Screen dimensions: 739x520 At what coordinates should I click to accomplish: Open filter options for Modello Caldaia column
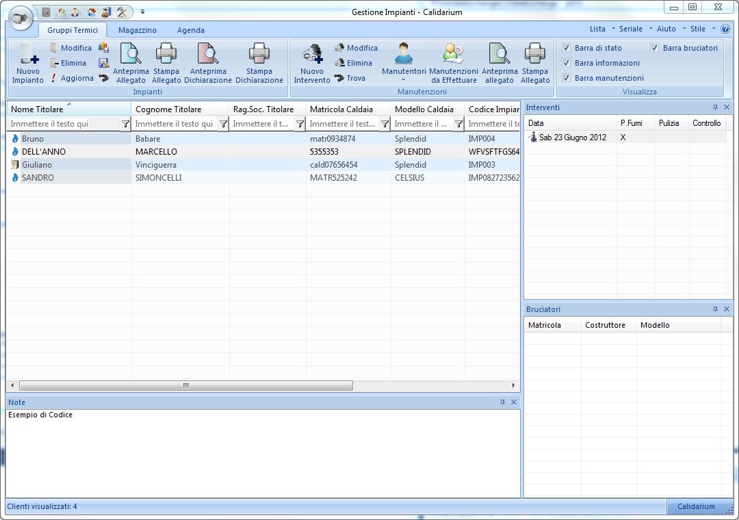pos(458,124)
